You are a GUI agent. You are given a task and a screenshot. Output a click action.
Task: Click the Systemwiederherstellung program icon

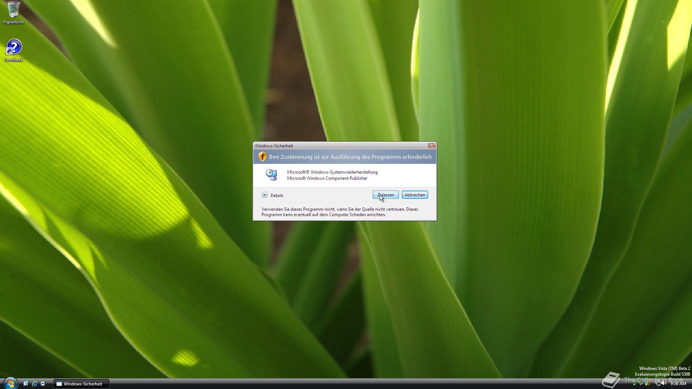pyautogui.click(x=271, y=175)
